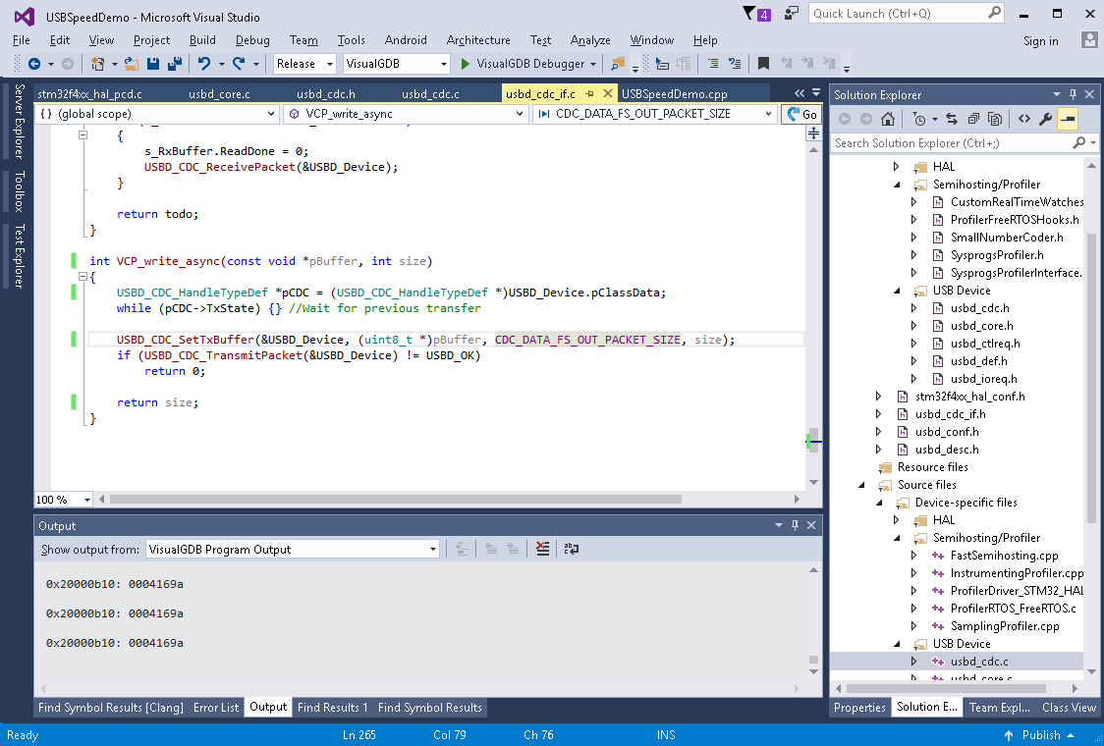Click the Comment out selected lines icon

coord(713,64)
